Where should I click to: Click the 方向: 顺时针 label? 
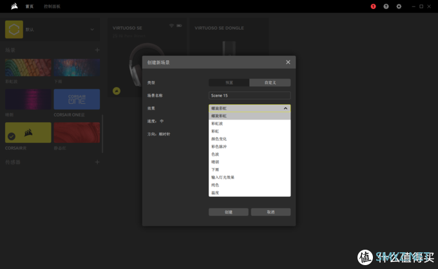coord(158,134)
